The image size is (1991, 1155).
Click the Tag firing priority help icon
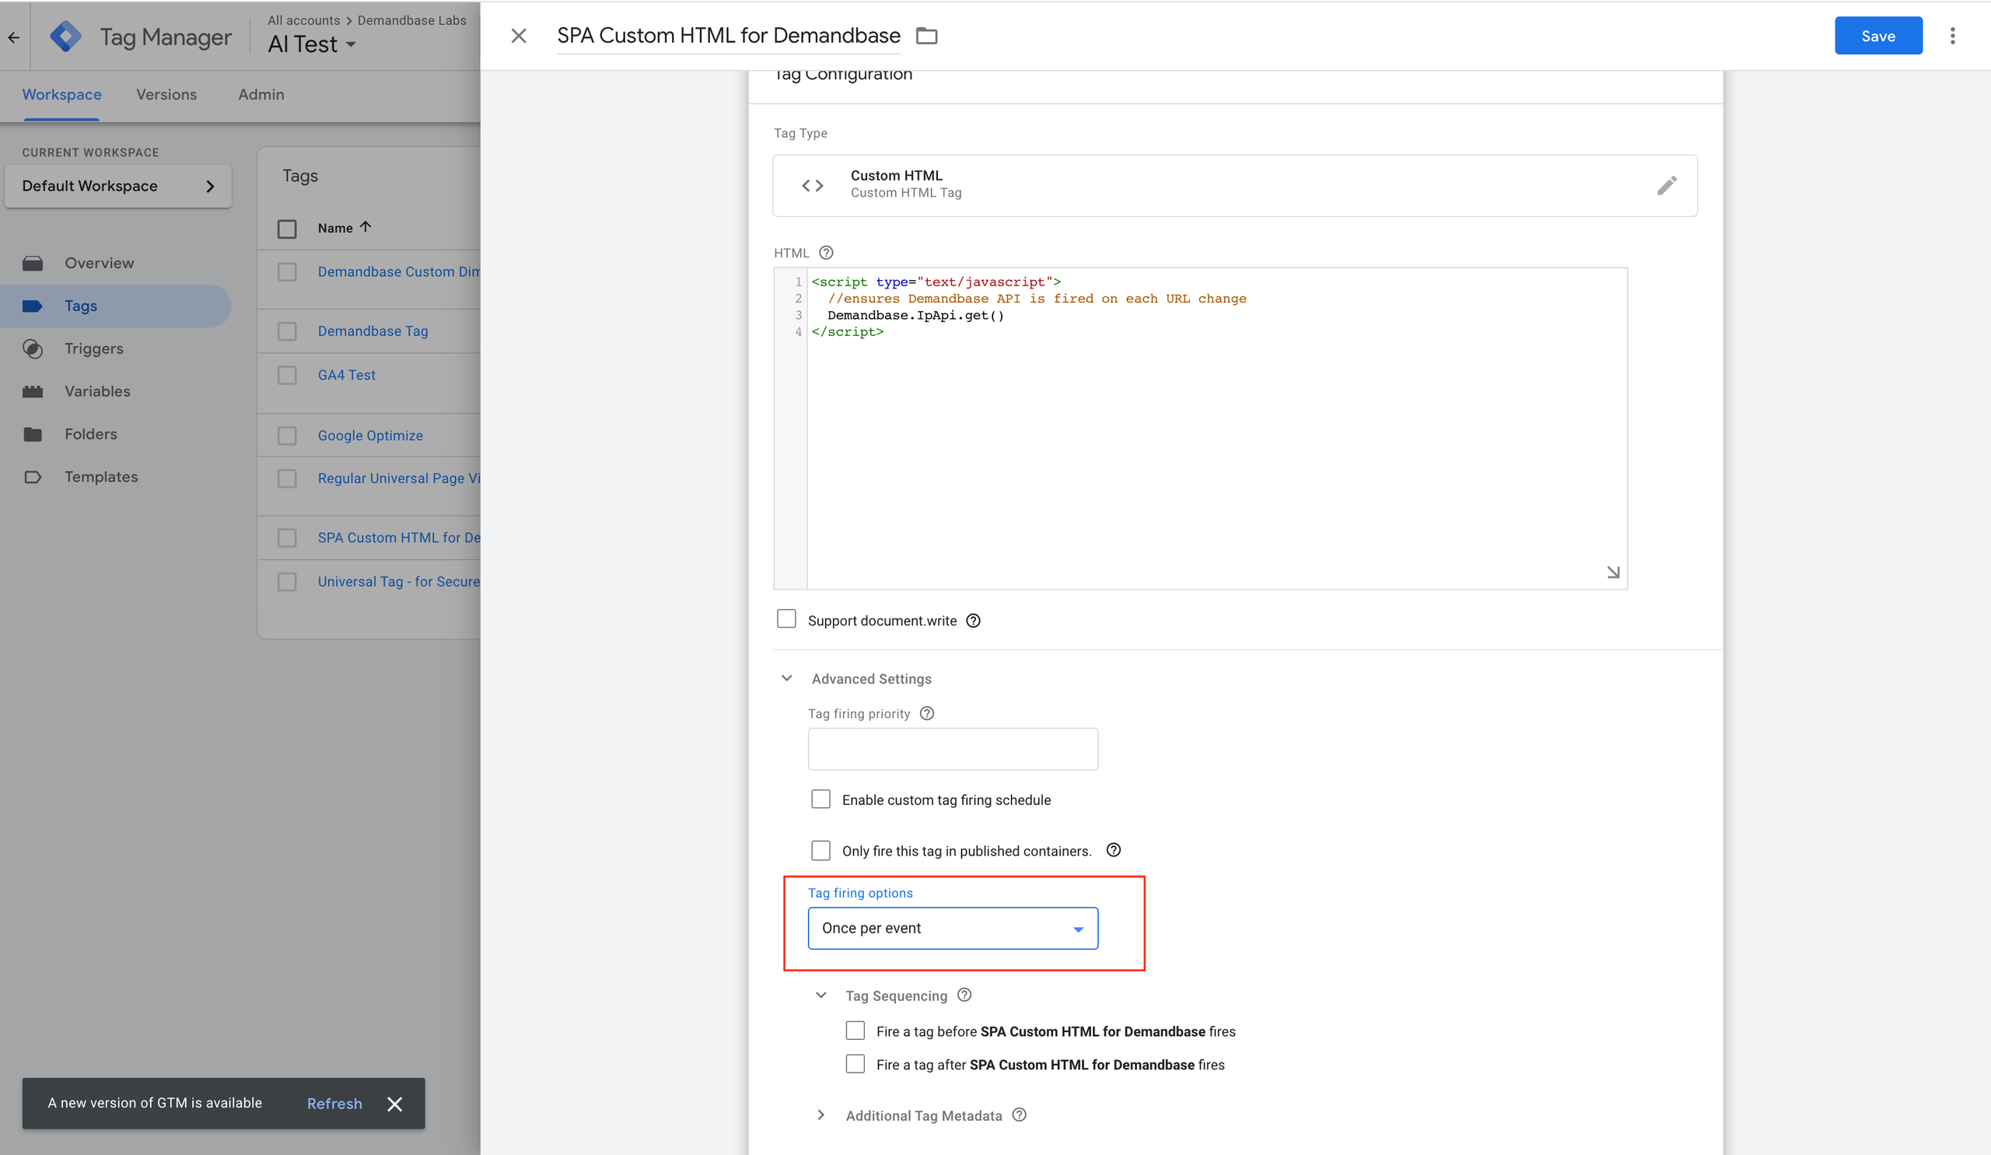(x=927, y=713)
